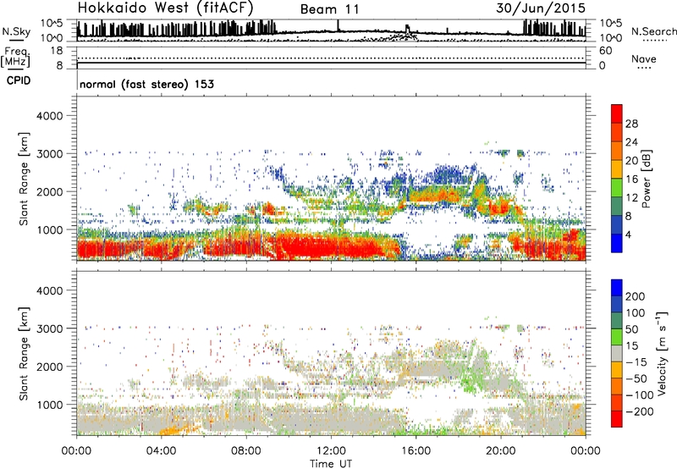
Task: Pick the red top segment of power colorbar
Action: click(617, 114)
